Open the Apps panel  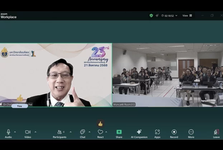click(157, 134)
